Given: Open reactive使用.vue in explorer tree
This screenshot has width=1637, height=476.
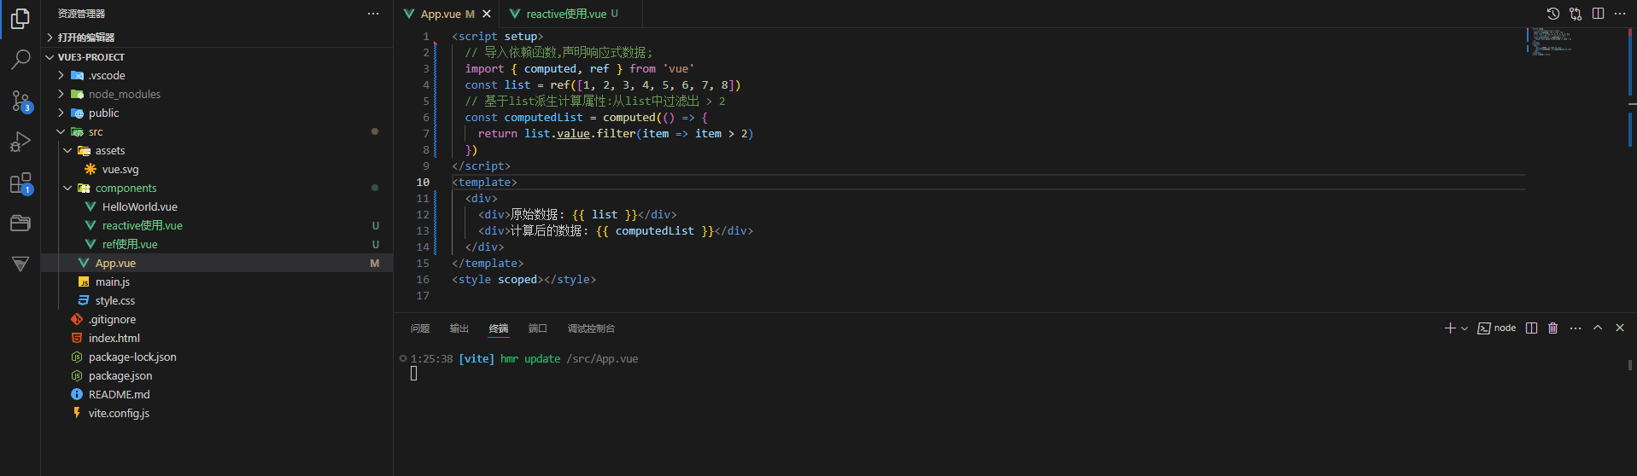Looking at the screenshot, I should tap(217, 226).
